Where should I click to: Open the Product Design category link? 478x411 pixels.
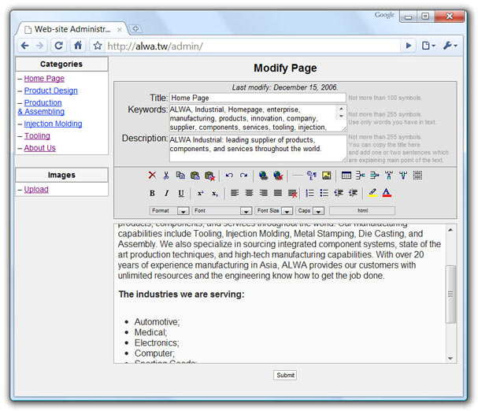point(51,91)
